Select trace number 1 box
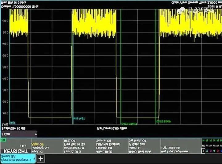Viewport: 222px width, 164px height. [x=203, y=151]
